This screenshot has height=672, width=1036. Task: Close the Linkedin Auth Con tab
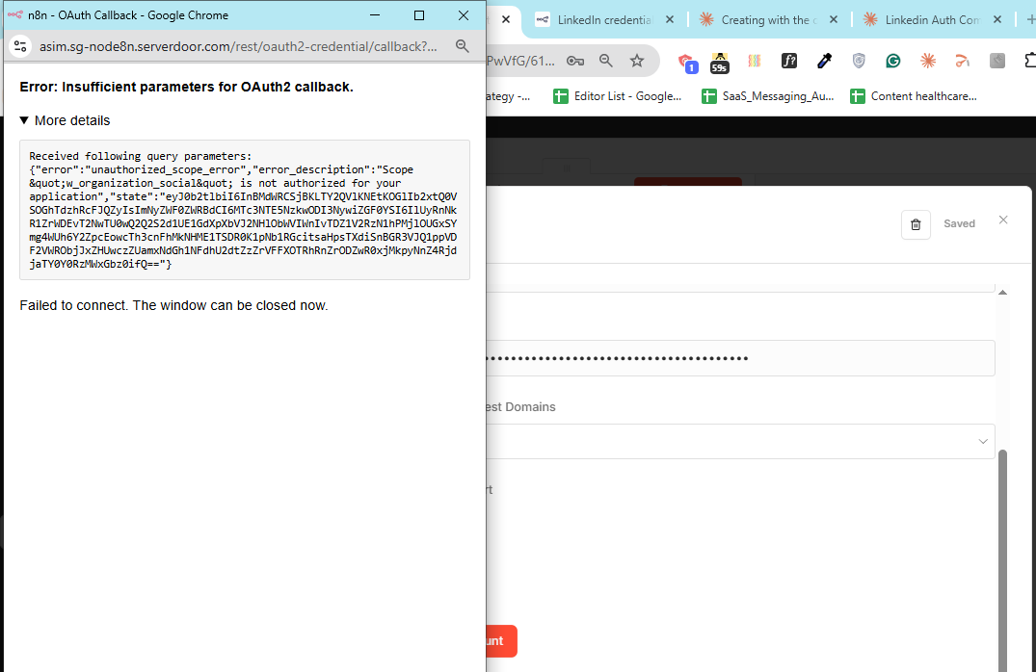coord(997,20)
